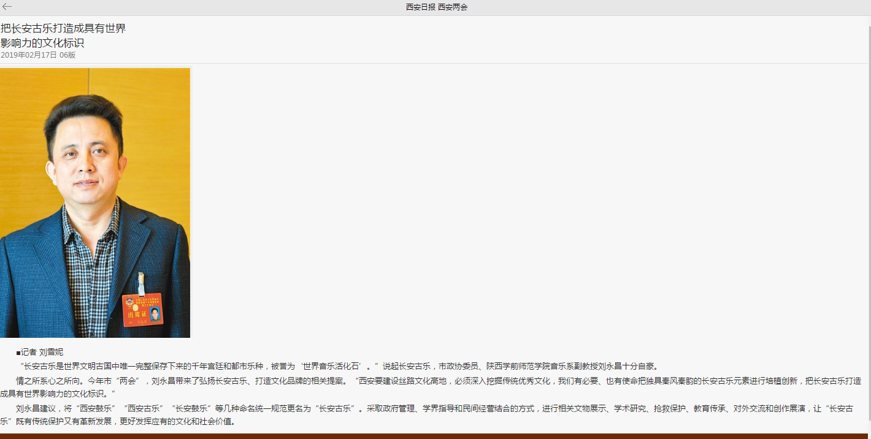
Task: Click the byline 记者 刘雪妮
Action: [42, 352]
